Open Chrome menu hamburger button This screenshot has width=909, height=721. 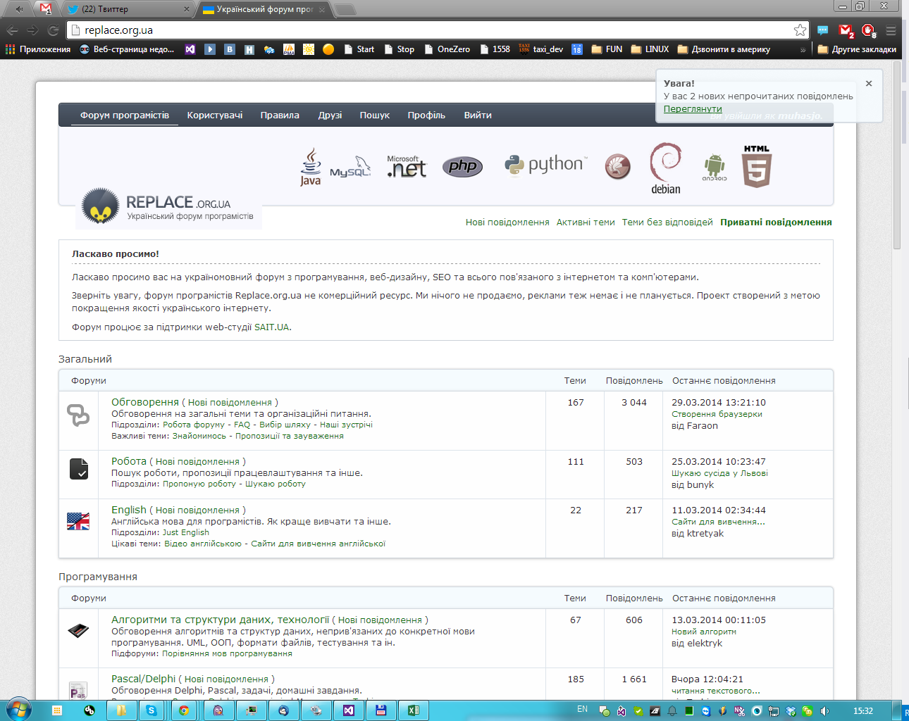(891, 30)
